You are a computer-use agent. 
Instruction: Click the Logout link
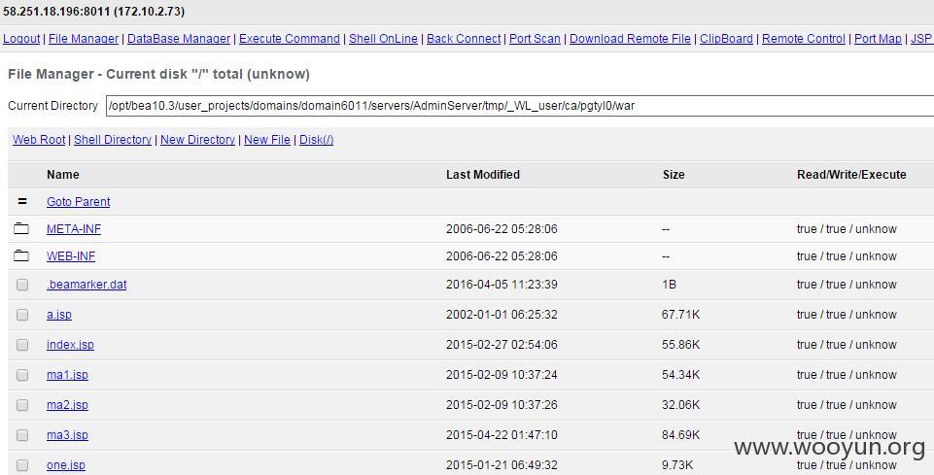[21, 39]
